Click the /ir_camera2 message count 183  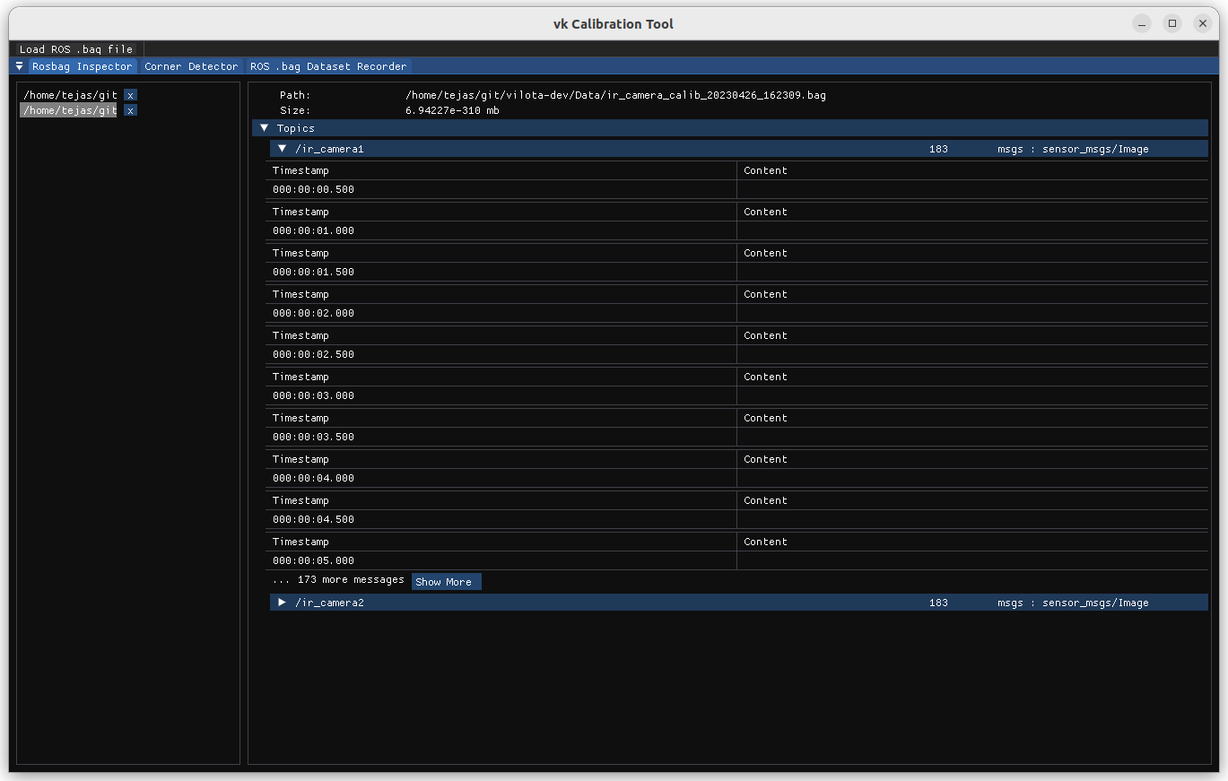pos(938,603)
